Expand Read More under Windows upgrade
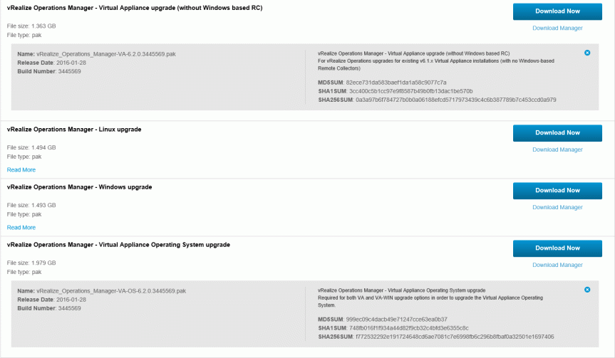The height and width of the screenshot is (358, 615). point(21,227)
